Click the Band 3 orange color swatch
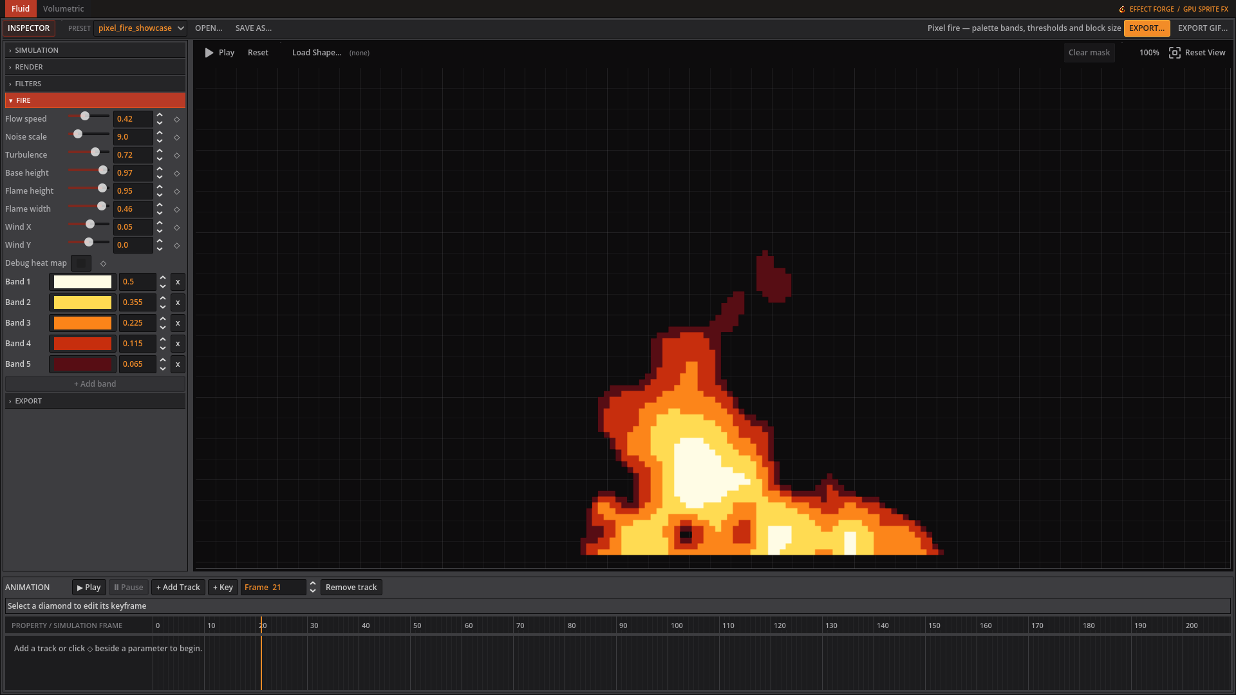1236x695 pixels. [x=82, y=323]
